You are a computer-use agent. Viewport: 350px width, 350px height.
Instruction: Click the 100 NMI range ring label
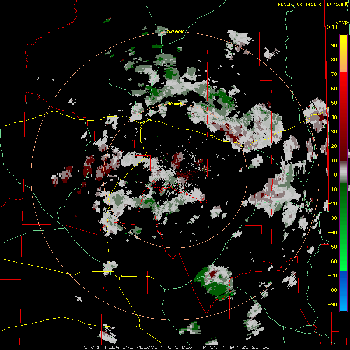[175, 32]
